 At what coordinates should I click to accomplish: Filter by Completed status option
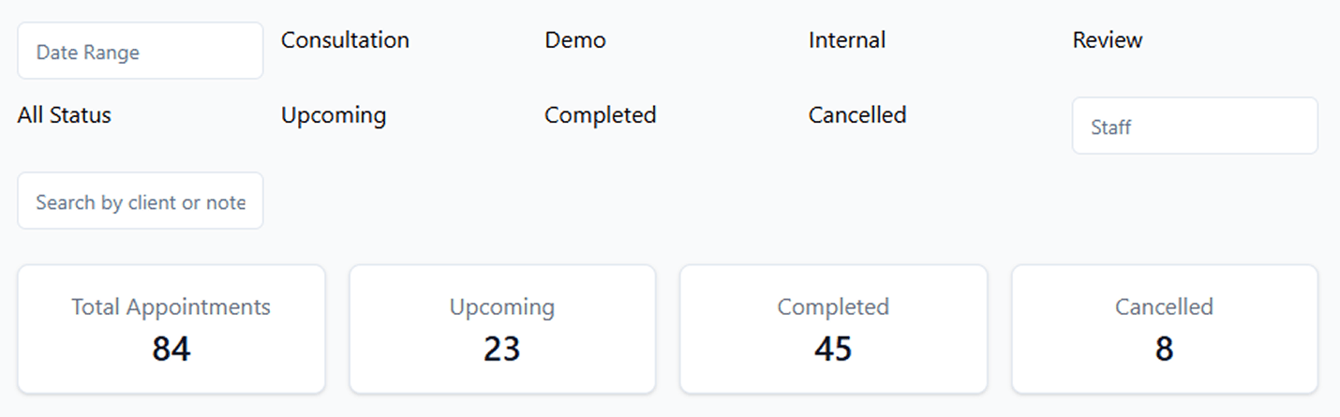point(600,115)
